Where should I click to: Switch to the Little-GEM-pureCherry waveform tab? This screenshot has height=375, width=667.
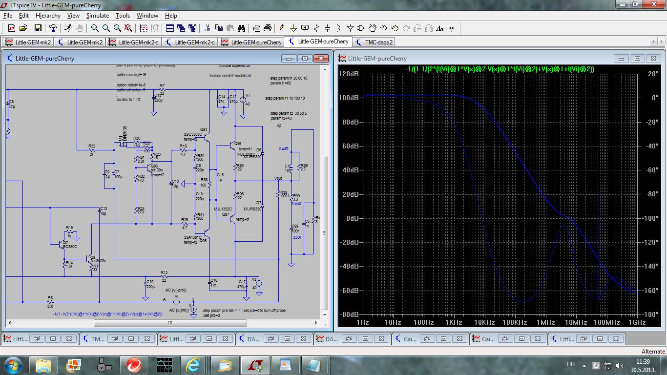coord(251,42)
